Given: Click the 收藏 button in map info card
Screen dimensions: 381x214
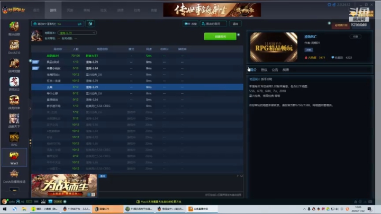Looking at the screenshot, I should [356, 37].
